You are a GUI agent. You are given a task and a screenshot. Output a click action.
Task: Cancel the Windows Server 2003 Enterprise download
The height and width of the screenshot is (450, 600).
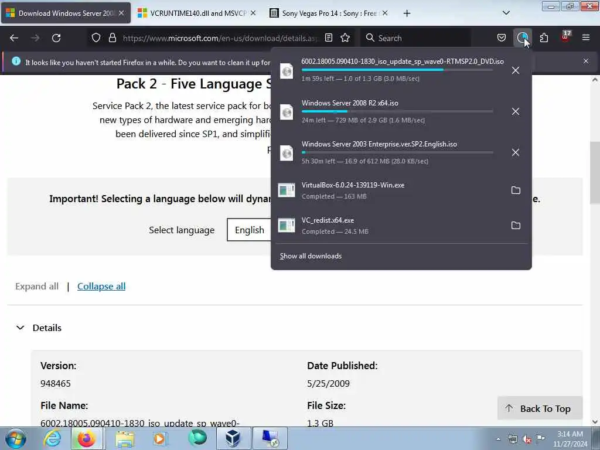click(x=516, y=152)
